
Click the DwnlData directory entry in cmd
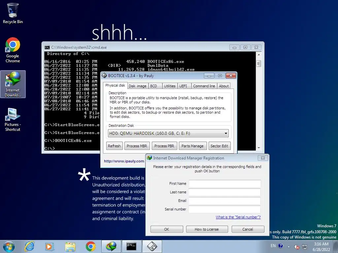(158, 66)
